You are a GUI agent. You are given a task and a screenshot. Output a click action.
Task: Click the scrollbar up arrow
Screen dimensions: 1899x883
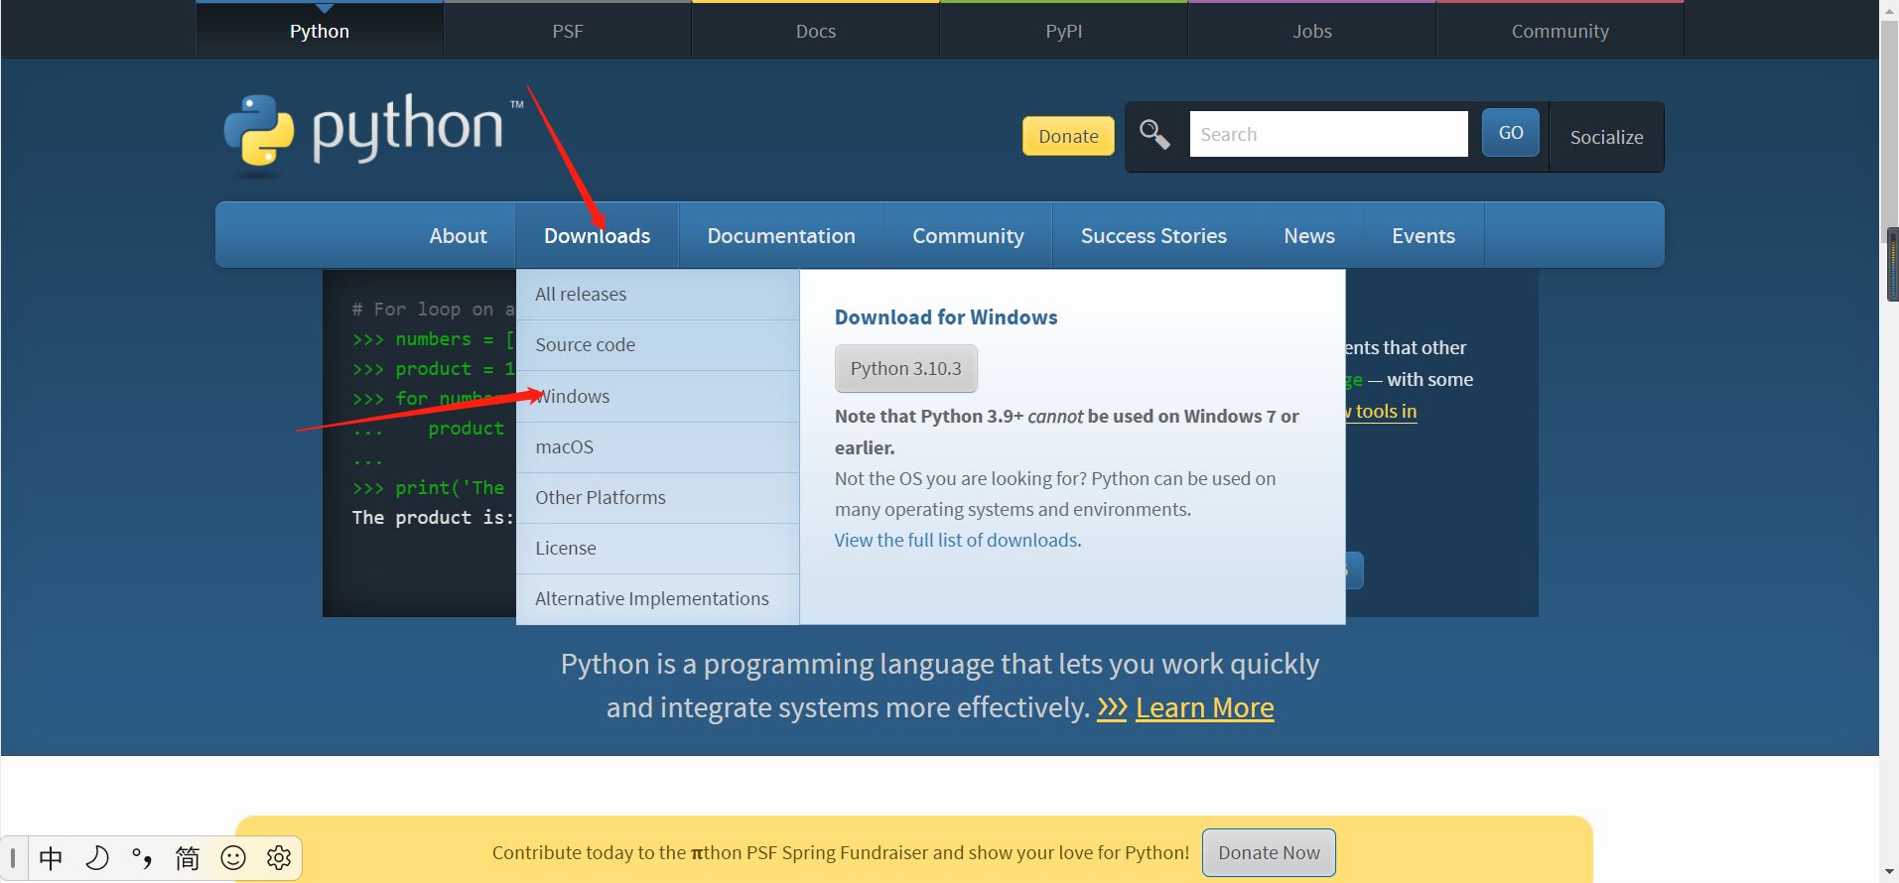(1889, 9)
